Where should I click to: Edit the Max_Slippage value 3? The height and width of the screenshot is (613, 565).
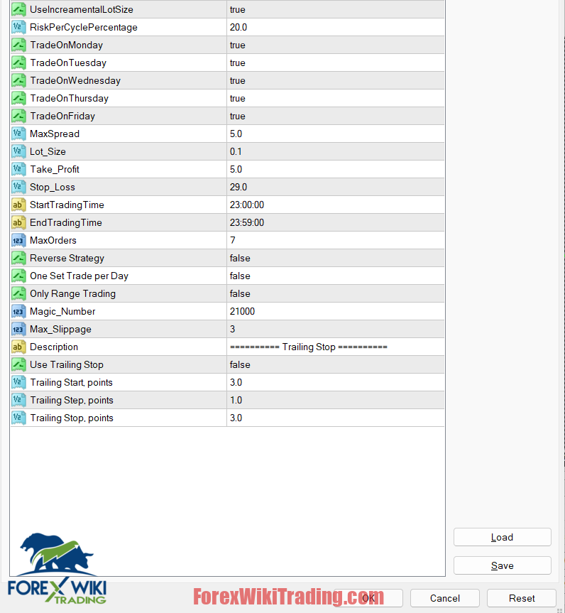click(x=335, y=329)
